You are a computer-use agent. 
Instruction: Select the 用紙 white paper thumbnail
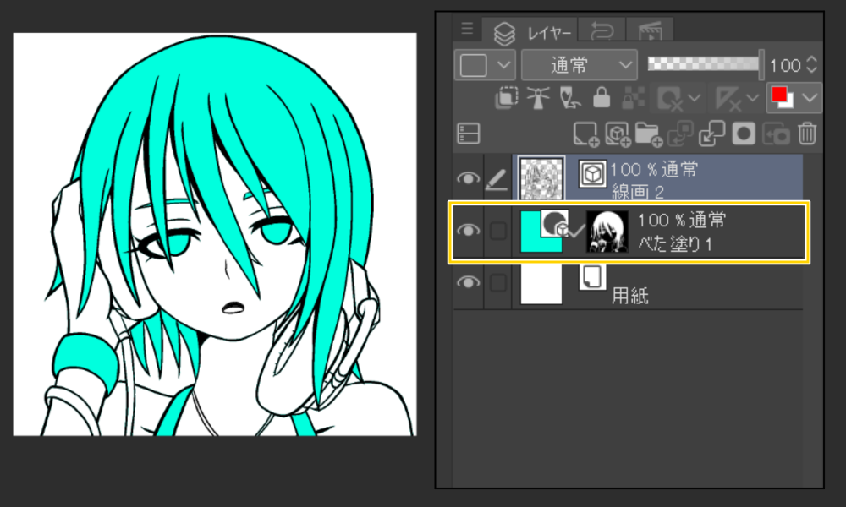tap(541, 284)
